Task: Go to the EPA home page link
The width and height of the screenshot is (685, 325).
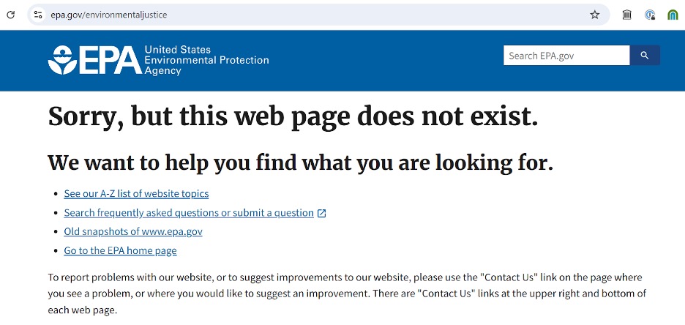Action: 120,251
